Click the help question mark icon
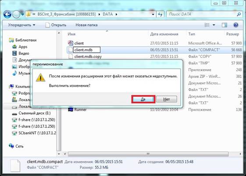Screen dimensions: 246x176 [x=236, y=25]
